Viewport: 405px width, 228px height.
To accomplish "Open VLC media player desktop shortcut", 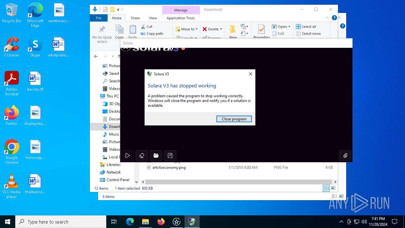I will pyautogui.click(x=12, y=186).
